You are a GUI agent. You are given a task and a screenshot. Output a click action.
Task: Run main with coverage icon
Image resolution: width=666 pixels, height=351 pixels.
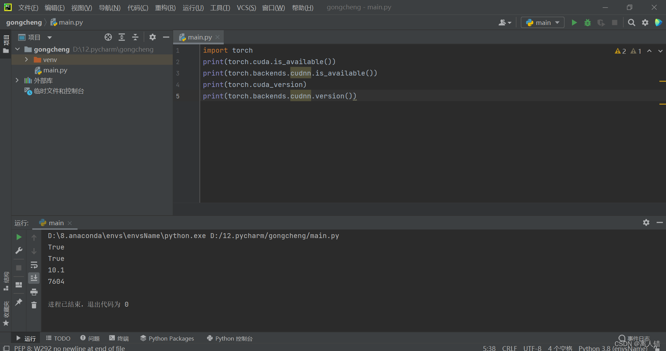[x=601, y=23]
